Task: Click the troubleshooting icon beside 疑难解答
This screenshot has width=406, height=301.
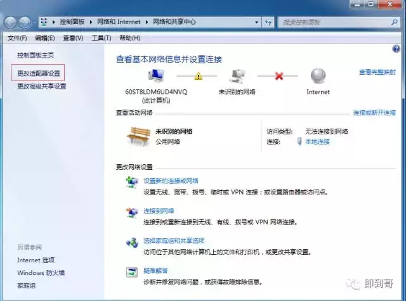Action: tap(132, 272)
